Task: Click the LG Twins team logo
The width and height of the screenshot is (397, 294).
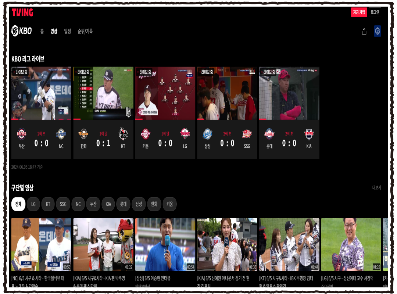Action: (x=185, y=134)
